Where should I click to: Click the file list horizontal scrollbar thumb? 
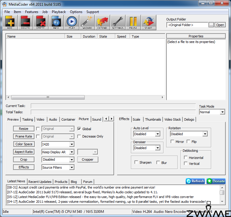48,97
